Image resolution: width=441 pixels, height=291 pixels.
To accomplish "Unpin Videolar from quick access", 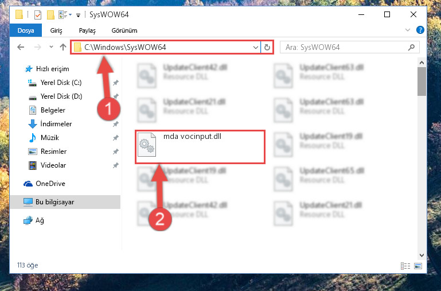I will [x=116, y=165].
